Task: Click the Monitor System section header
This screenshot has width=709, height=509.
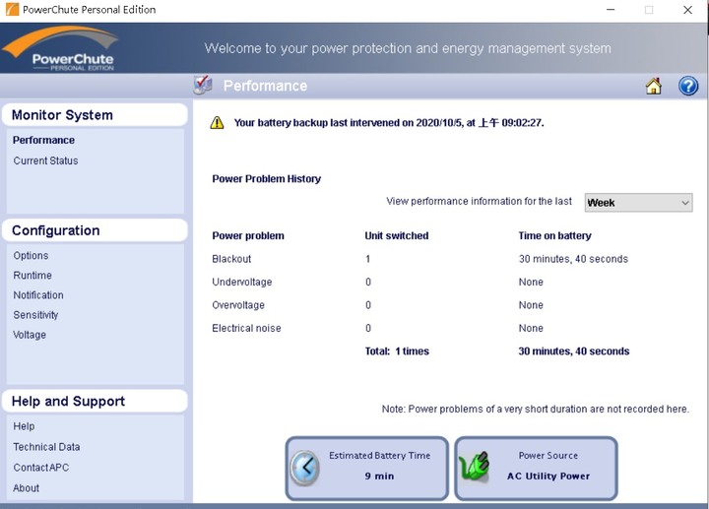Action: (x=95, y=115)
